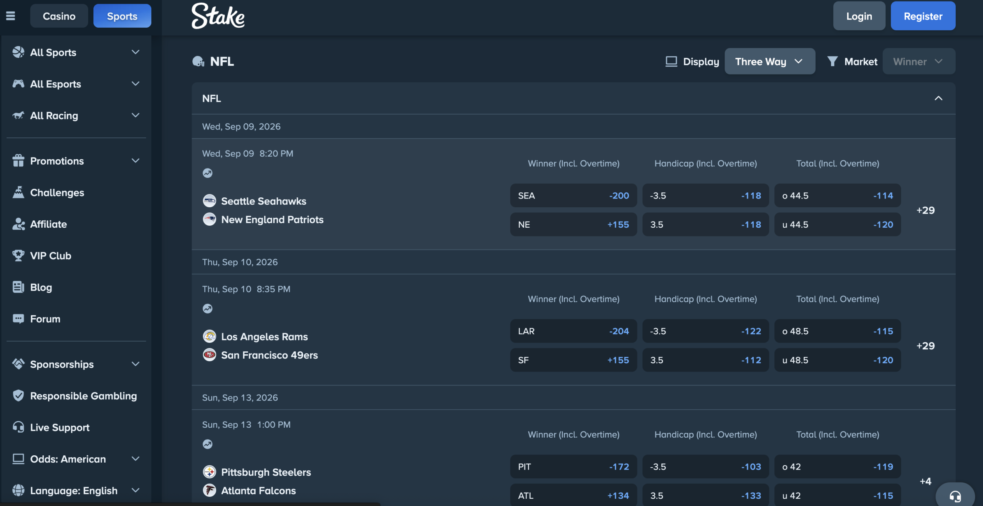Screen dimensions: 983x506
Task: Click the Login button
Action: point(859,16)
